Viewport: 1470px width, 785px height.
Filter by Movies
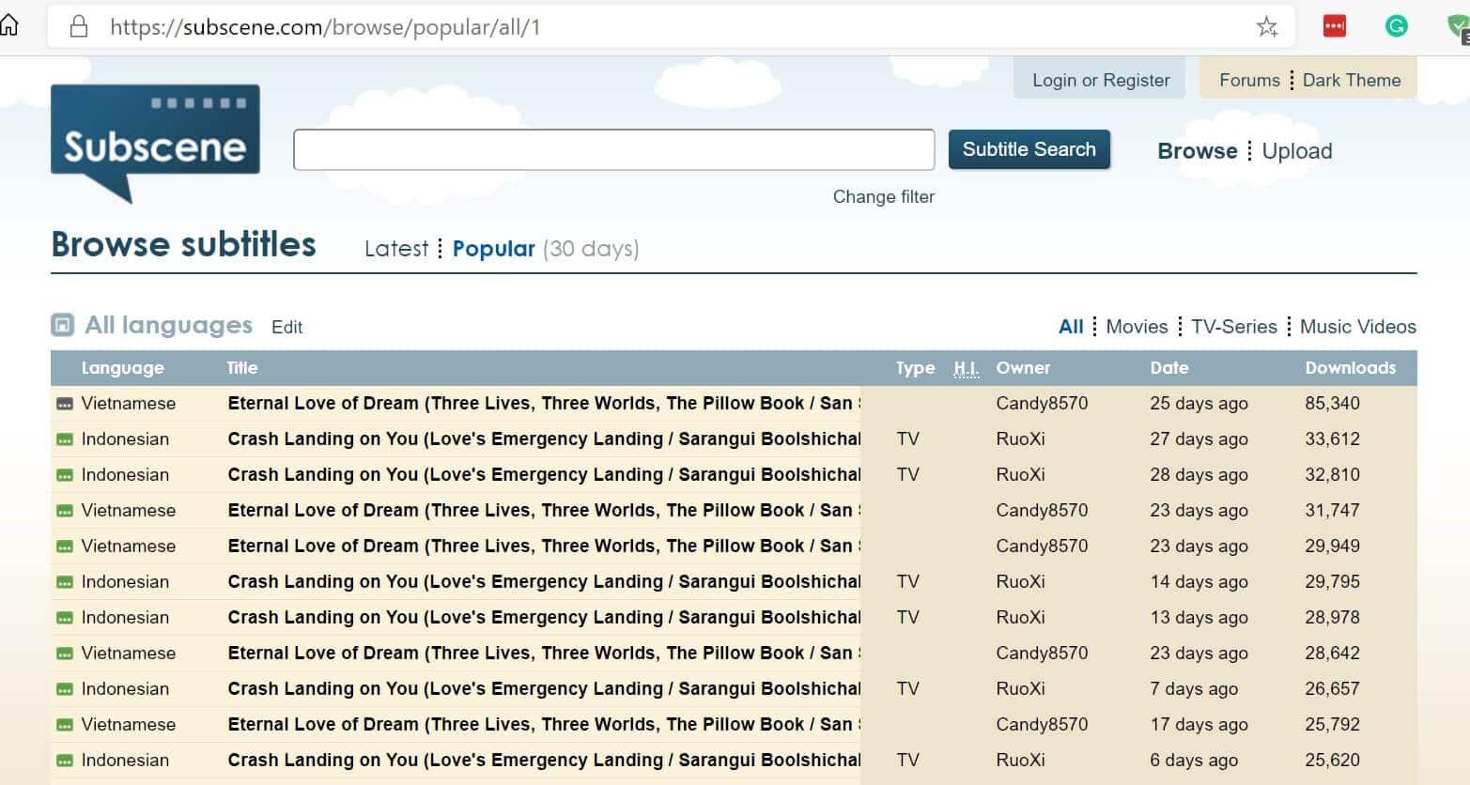1137,327
